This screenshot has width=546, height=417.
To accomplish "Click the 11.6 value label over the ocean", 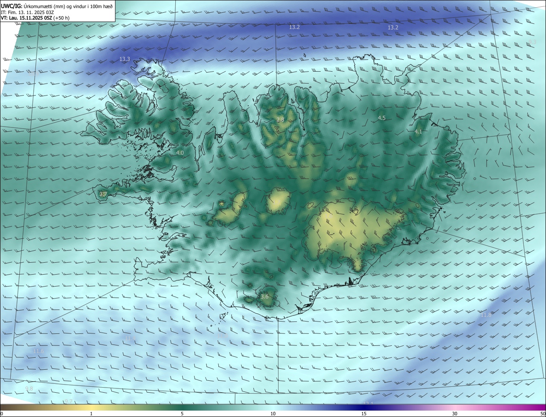I will coord(38,351).
